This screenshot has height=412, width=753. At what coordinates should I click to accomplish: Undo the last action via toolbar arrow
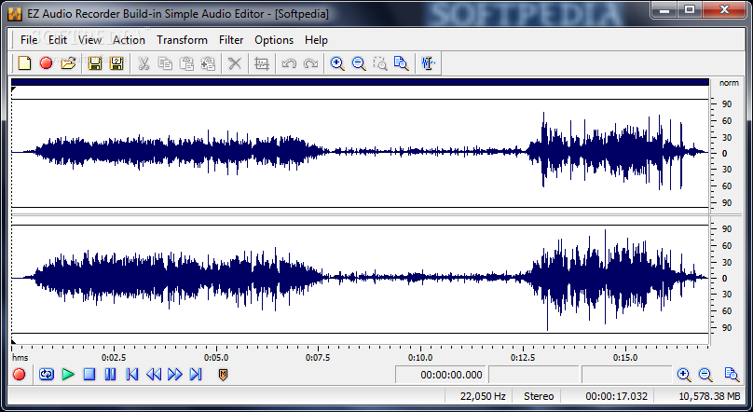click(x=289, y=63)
